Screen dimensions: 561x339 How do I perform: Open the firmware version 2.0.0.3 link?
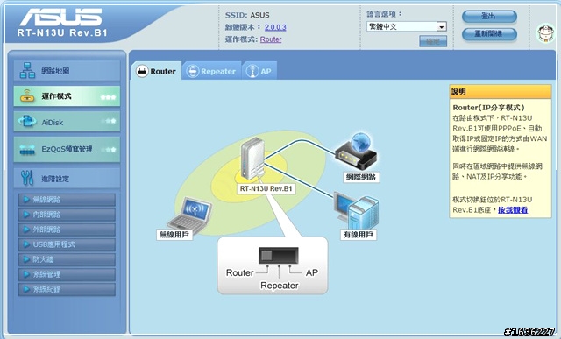pos(275,27)
